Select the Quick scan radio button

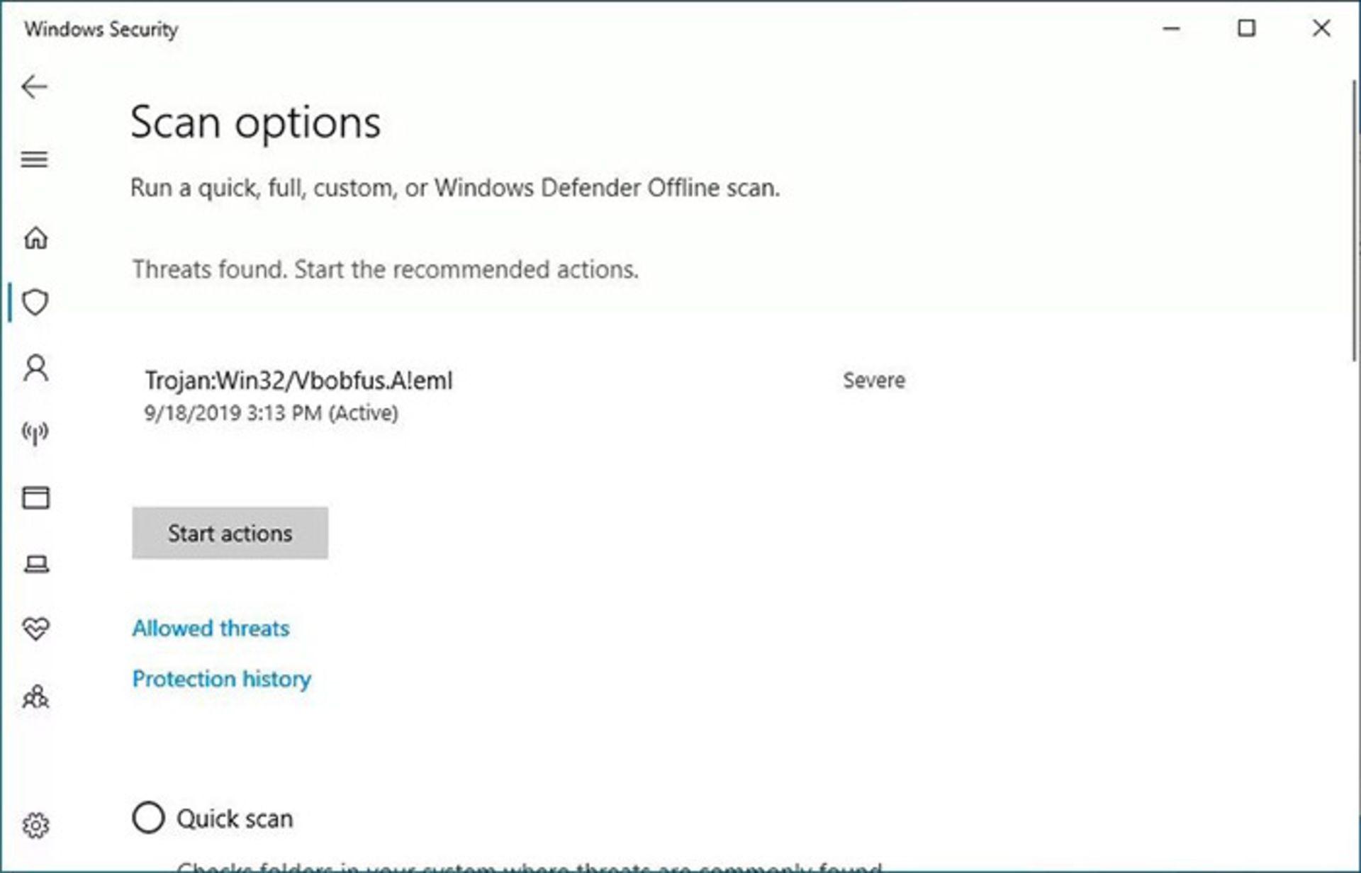click(x=148, y=818)
